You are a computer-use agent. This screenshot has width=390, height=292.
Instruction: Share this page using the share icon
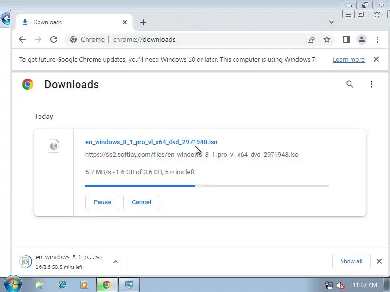tap(311, 39)
